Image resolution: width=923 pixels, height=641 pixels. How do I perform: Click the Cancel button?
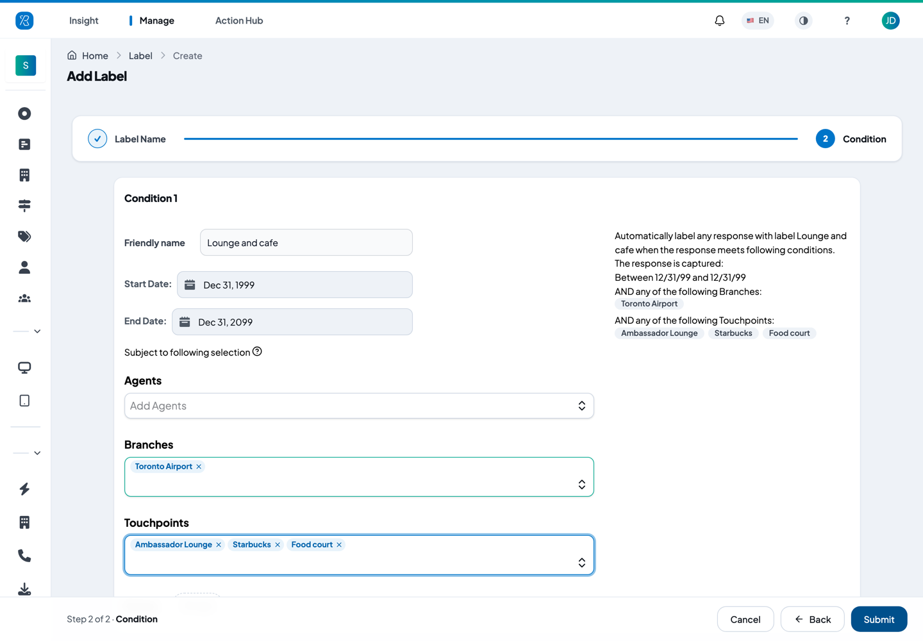click(745, 619)
